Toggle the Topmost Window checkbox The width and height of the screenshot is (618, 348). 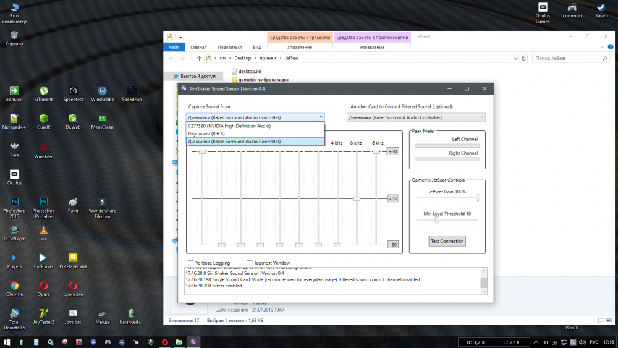(x=250, y=263)
